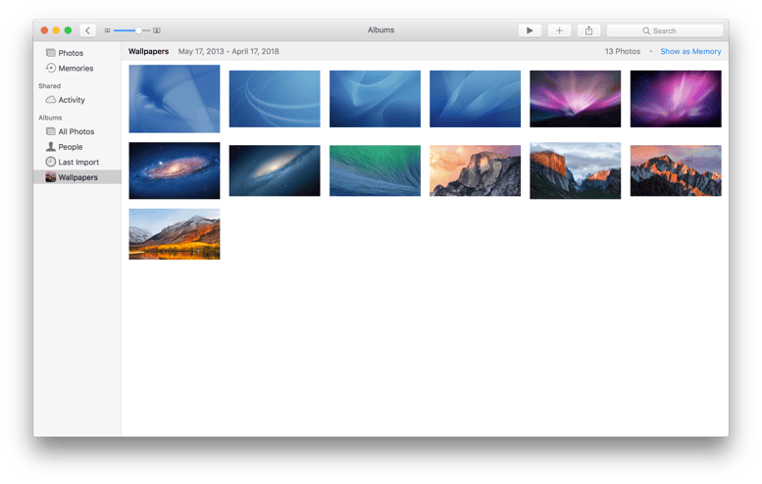Image resolution: width=762 pixels, height=484 pixels.
Task: Click the People silhouette icon
Action: coord(51,146)
